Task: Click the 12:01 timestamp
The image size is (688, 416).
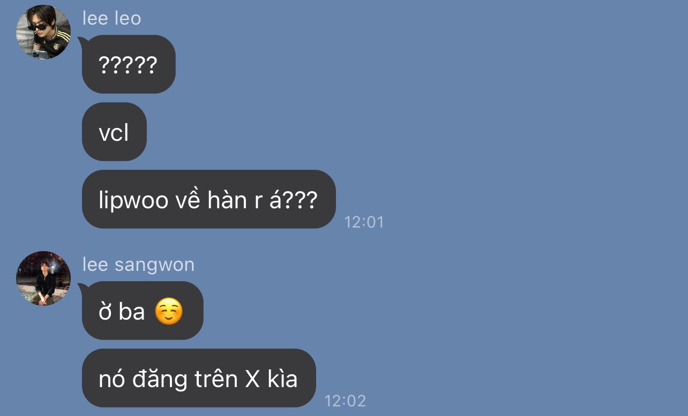Action: coord(364,222)
